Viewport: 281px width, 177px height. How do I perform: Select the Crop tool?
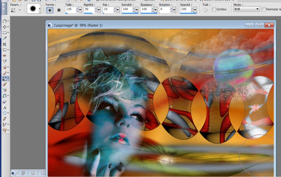click(5, 44)
